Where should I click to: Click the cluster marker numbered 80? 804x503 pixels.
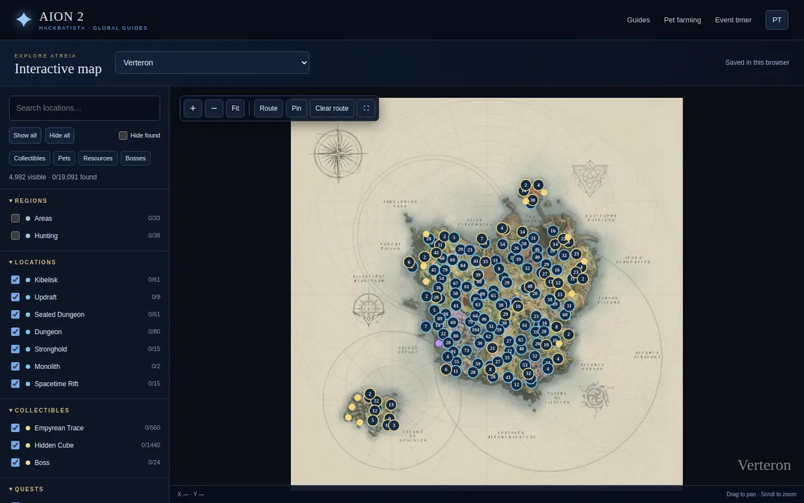[456, 336]
